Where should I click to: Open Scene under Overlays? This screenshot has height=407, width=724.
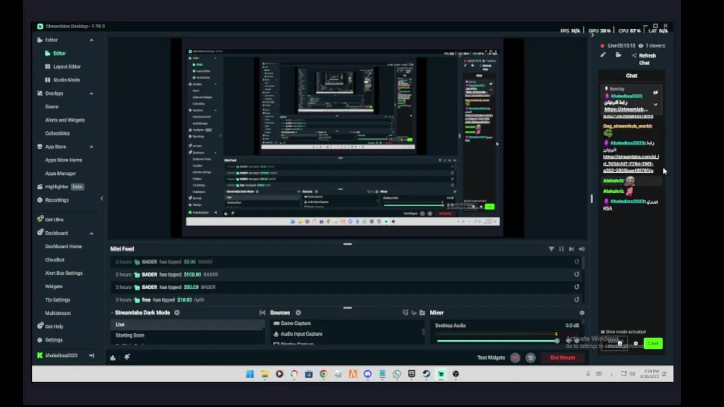(52, 107)
